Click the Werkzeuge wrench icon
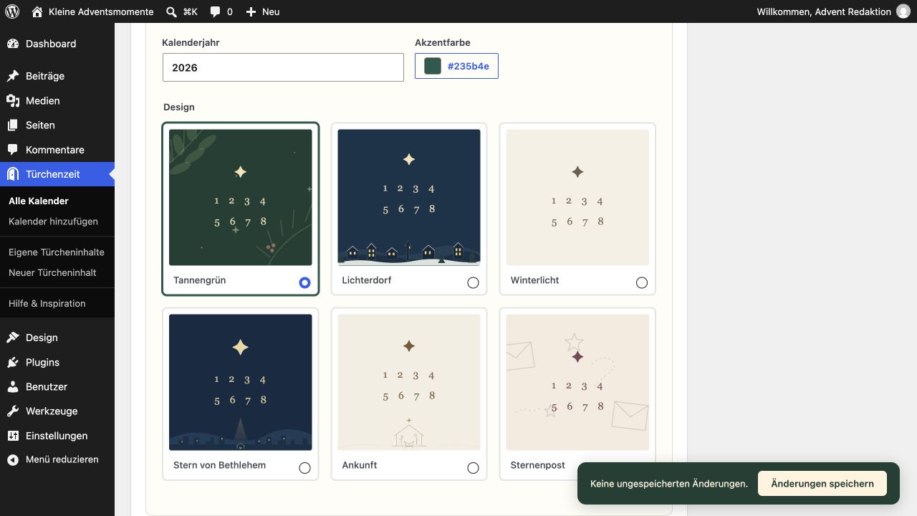Viewport: 917px width, 516px height. point(13,411)
